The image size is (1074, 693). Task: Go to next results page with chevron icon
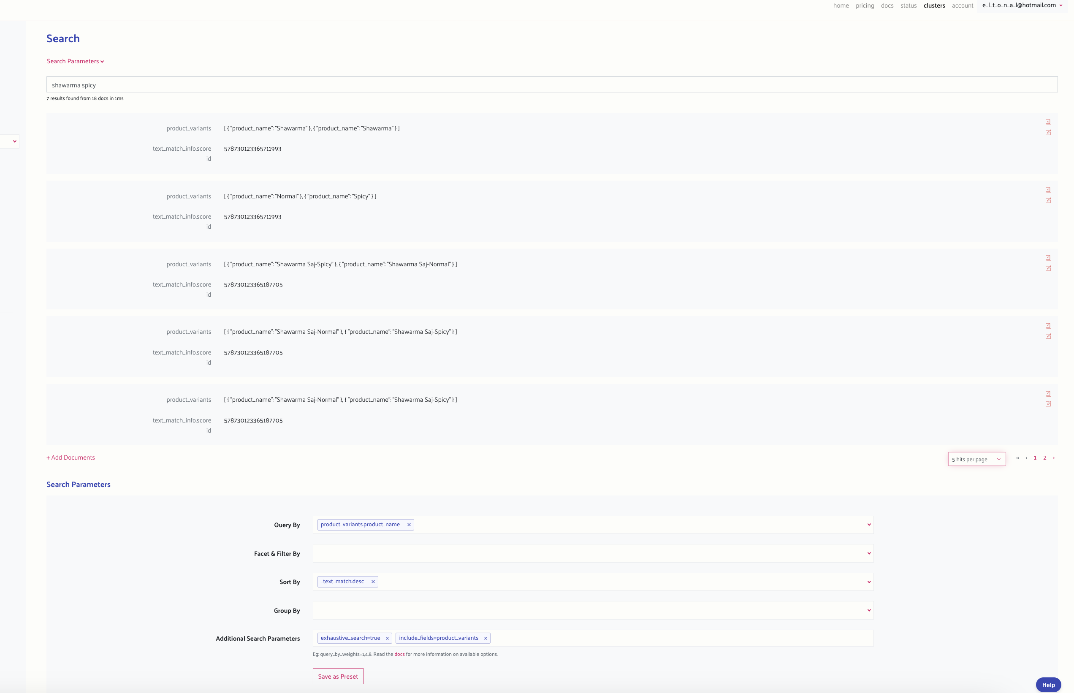[1053, 458]
